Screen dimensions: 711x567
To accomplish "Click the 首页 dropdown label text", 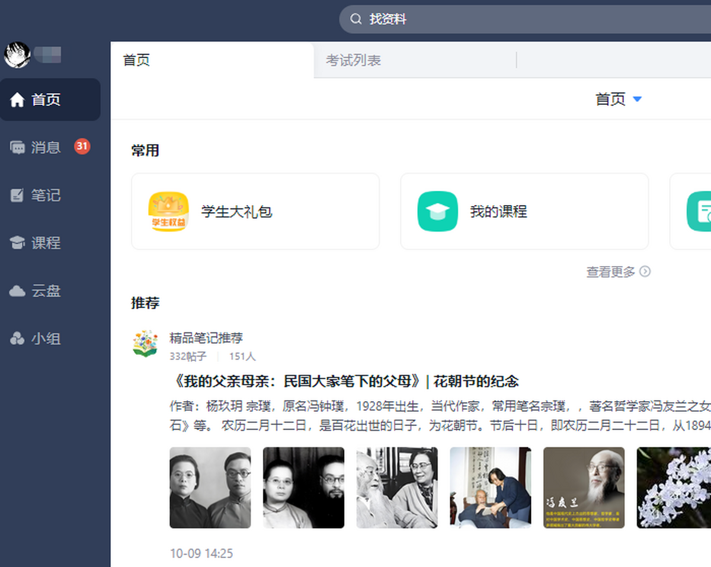I will click(610, 99).
